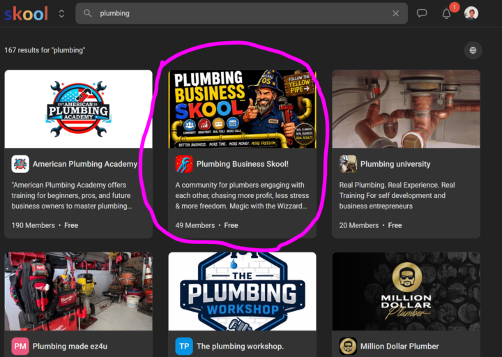502x357 pixels.
Task: Open the Million Dollar Plumber title
Action: click(x=400, y=346)
